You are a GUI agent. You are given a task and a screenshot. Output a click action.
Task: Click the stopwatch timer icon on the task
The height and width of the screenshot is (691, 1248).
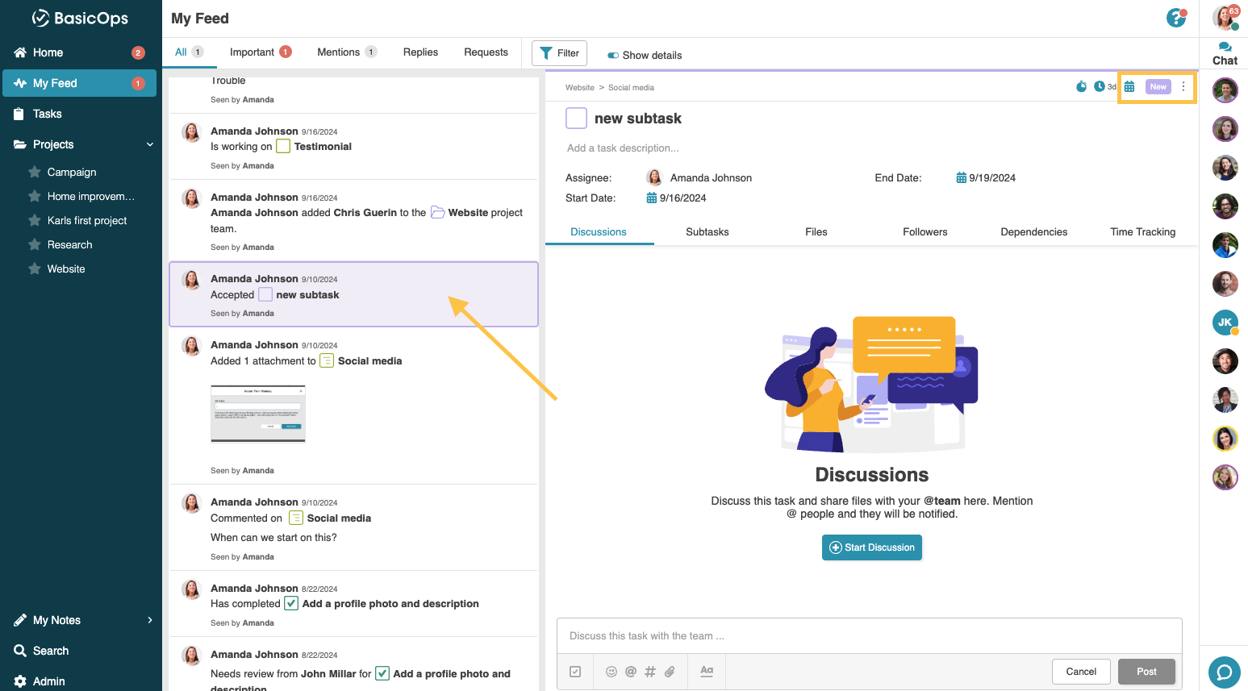tap(1081, 86)
